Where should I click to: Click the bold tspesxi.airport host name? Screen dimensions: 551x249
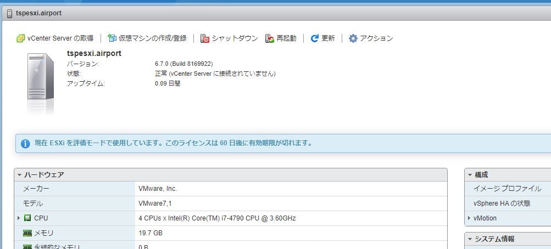click(x=94, y=53)
